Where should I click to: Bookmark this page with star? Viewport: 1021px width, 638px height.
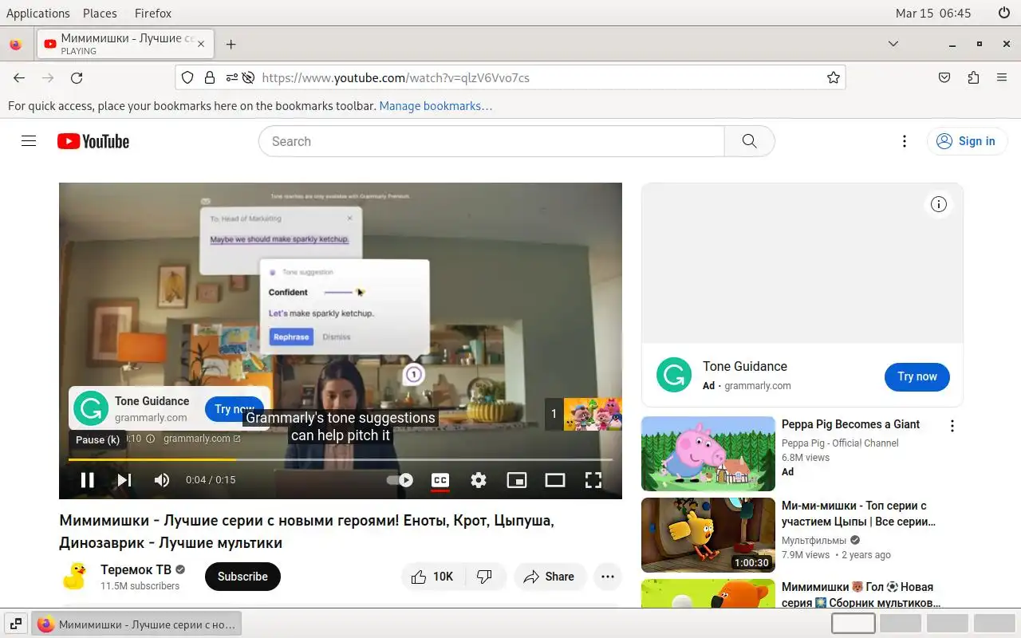tap(833, 77)
